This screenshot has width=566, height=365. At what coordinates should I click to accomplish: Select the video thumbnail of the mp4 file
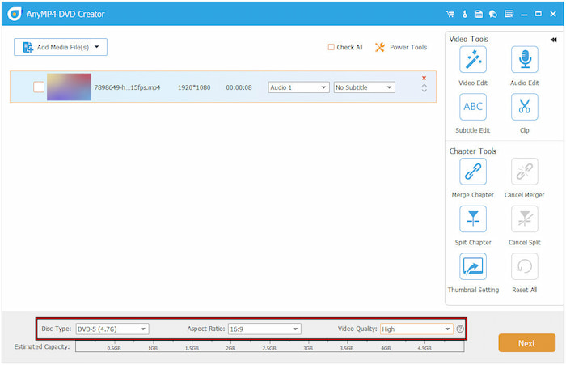click(x=69, y=87)
